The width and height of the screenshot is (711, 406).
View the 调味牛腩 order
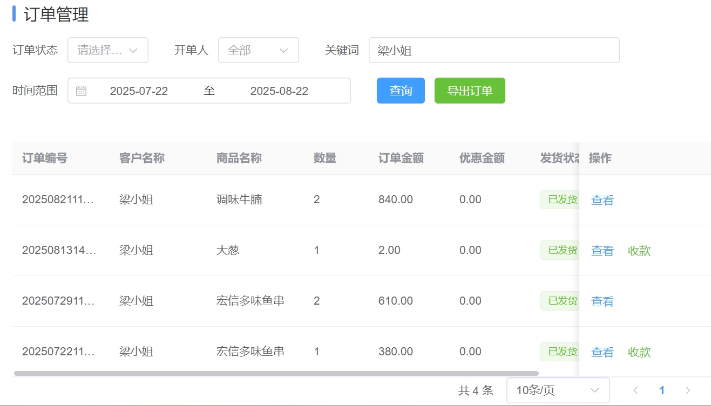coord(602,200)
